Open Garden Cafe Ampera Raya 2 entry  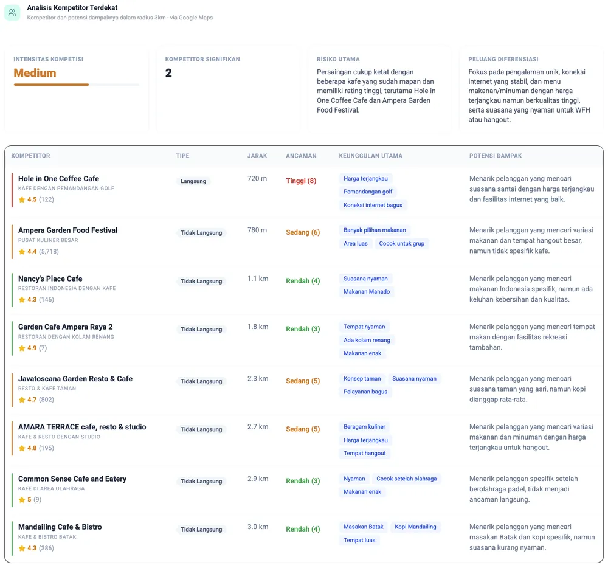point(66,327)
